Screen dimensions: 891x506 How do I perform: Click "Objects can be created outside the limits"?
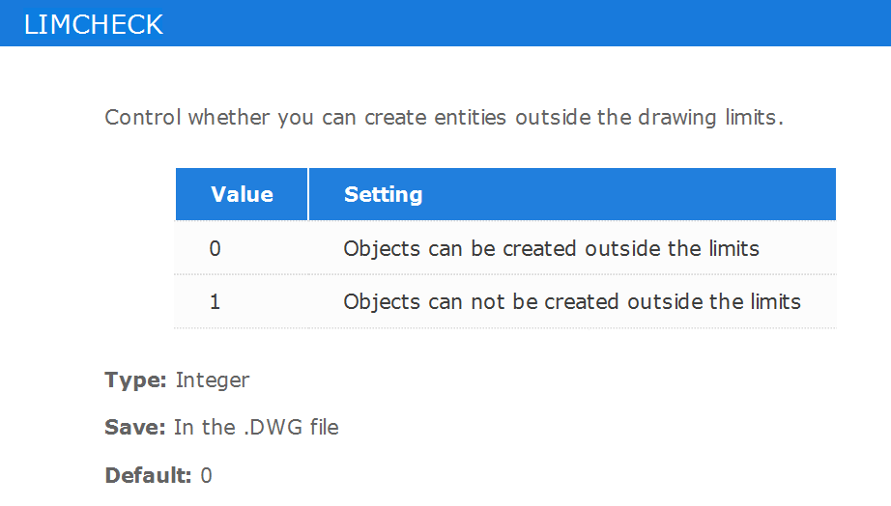551,248
